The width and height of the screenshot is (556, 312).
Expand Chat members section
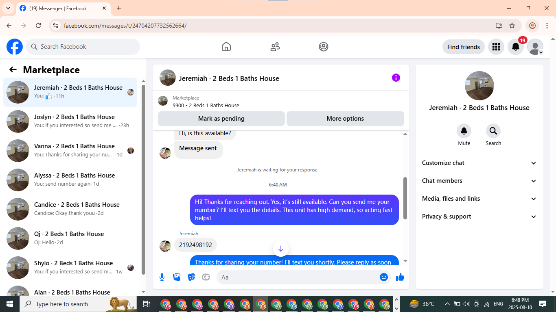tap(479, 181)
